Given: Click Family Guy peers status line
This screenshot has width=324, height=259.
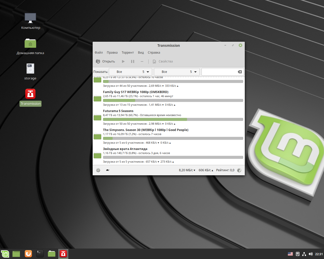Looking at the screenshot, I should pyautogui.click(x=139, y=105).
